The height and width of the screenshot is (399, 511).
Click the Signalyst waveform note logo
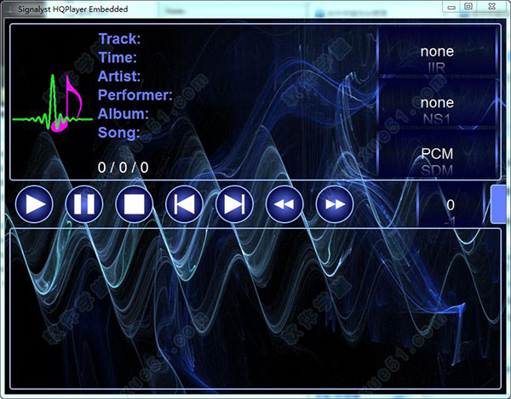click(53, 104)
